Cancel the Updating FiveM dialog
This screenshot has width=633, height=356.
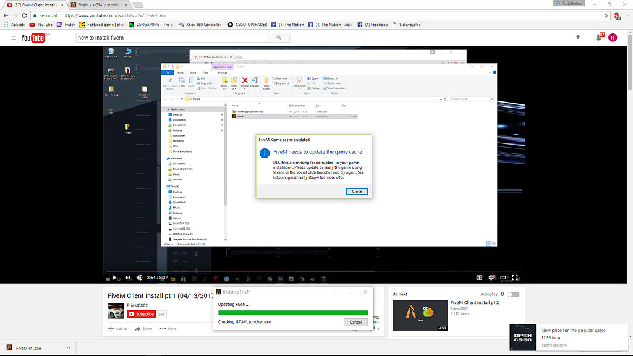(355, 322)
